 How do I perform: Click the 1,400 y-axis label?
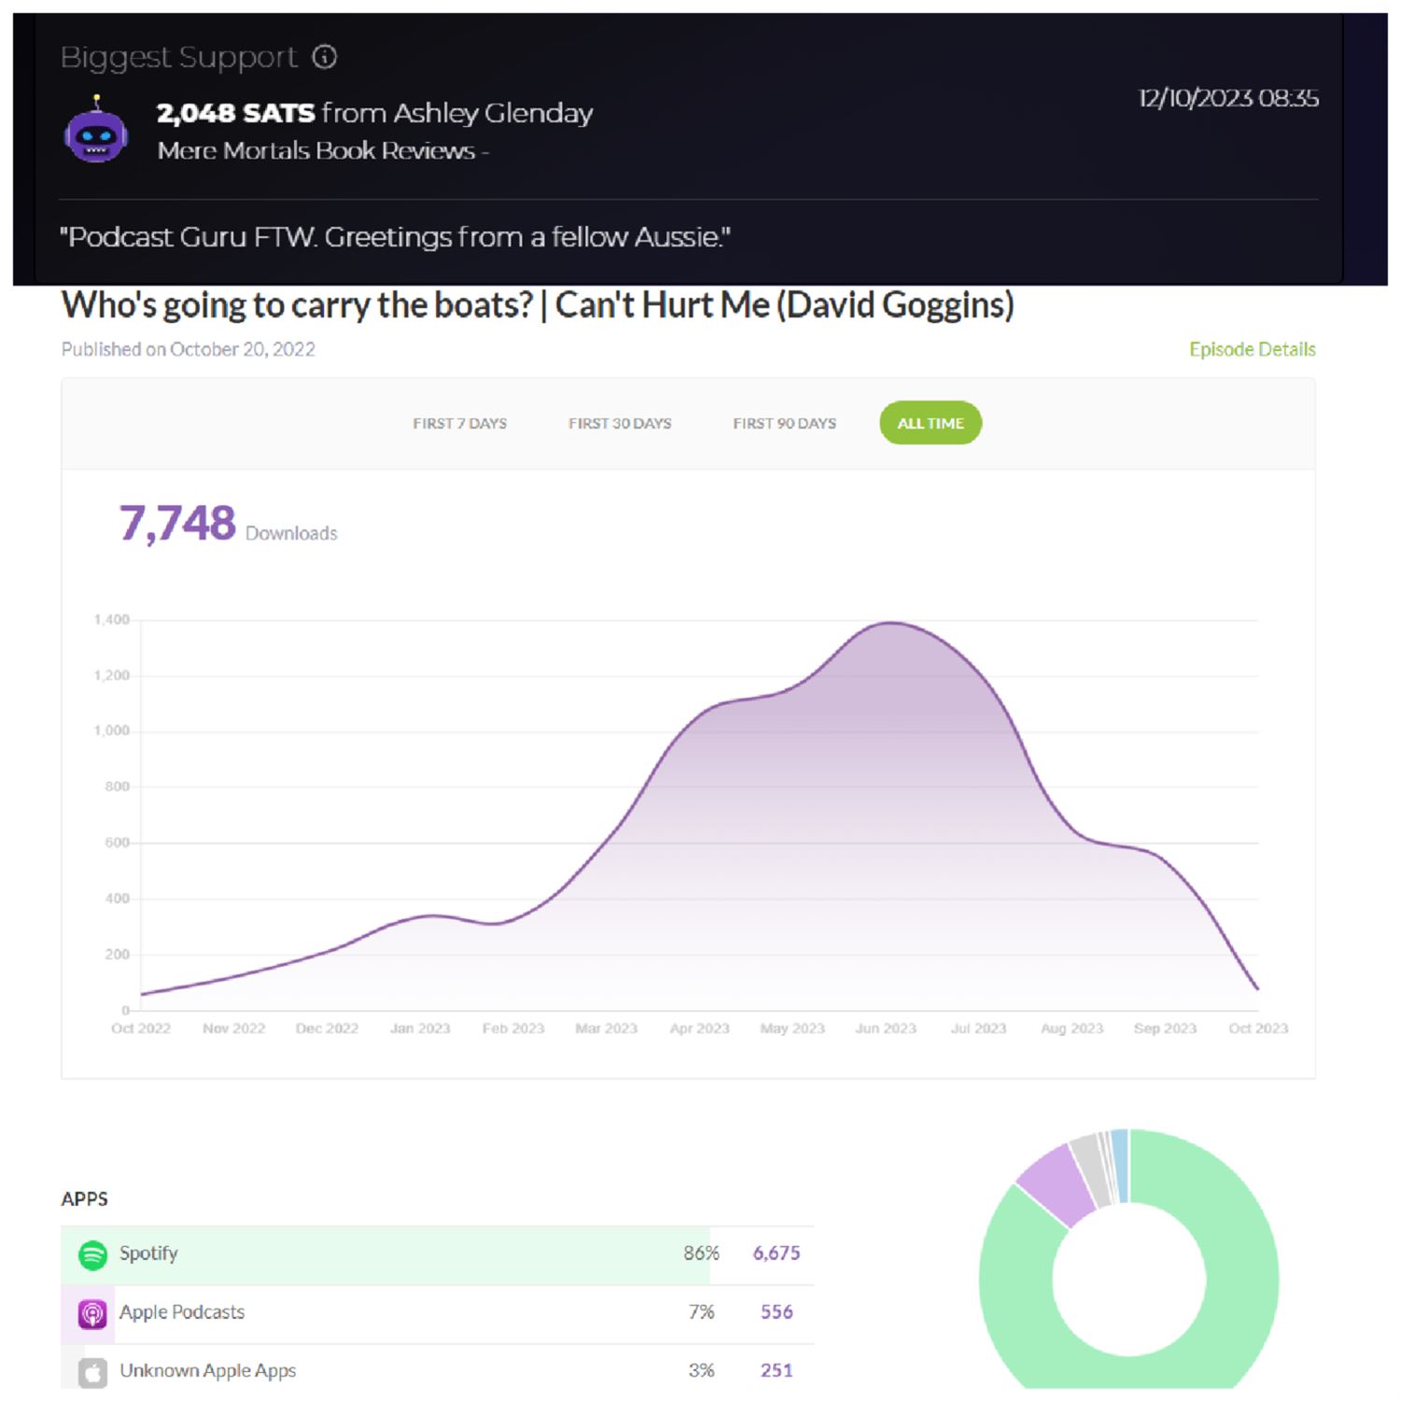click(112, 620)
